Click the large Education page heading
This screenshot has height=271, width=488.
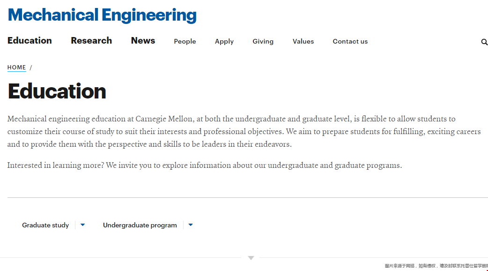click(x=57, y=91)
